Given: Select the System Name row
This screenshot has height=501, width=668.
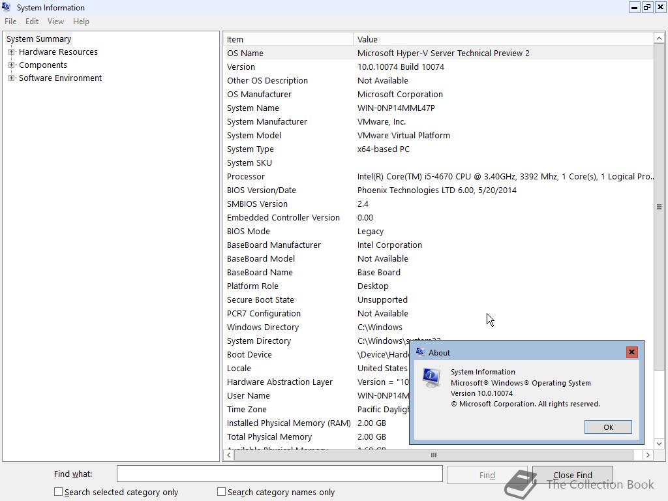Looking at the screenshot, I should (438, 108).
